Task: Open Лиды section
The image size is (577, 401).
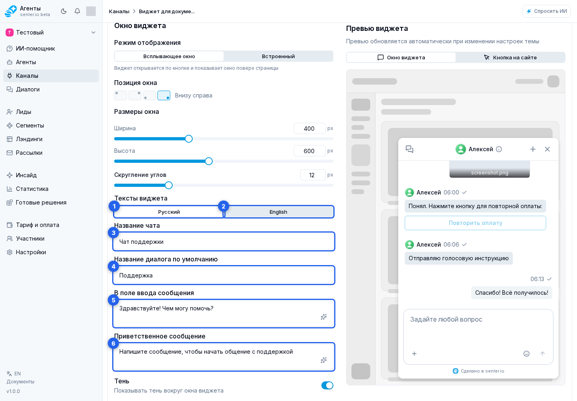Action: 51,112
